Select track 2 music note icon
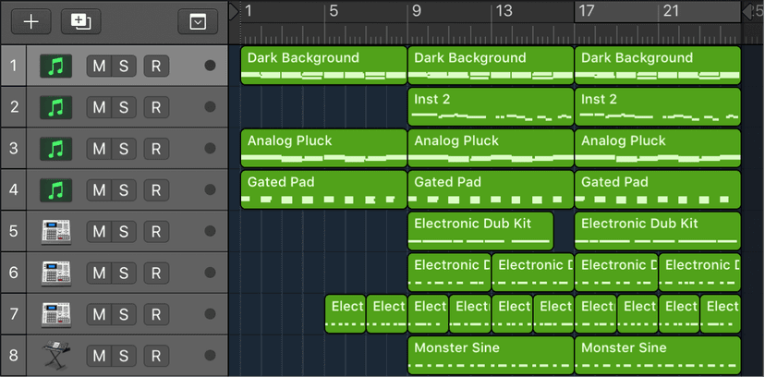The height and width of the screenshot is (377, 765). 56,107
